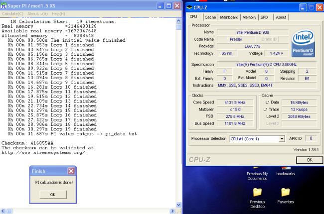Click the Intel Pentium D logo

tap(303, 43)
